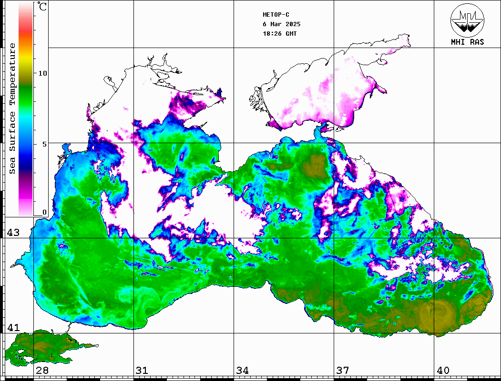
Task: Click the olive warm eddy near 40°E
Action: (x=436, y=314)
